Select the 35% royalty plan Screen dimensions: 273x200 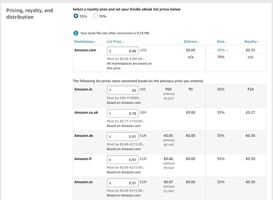click(76, 16)
